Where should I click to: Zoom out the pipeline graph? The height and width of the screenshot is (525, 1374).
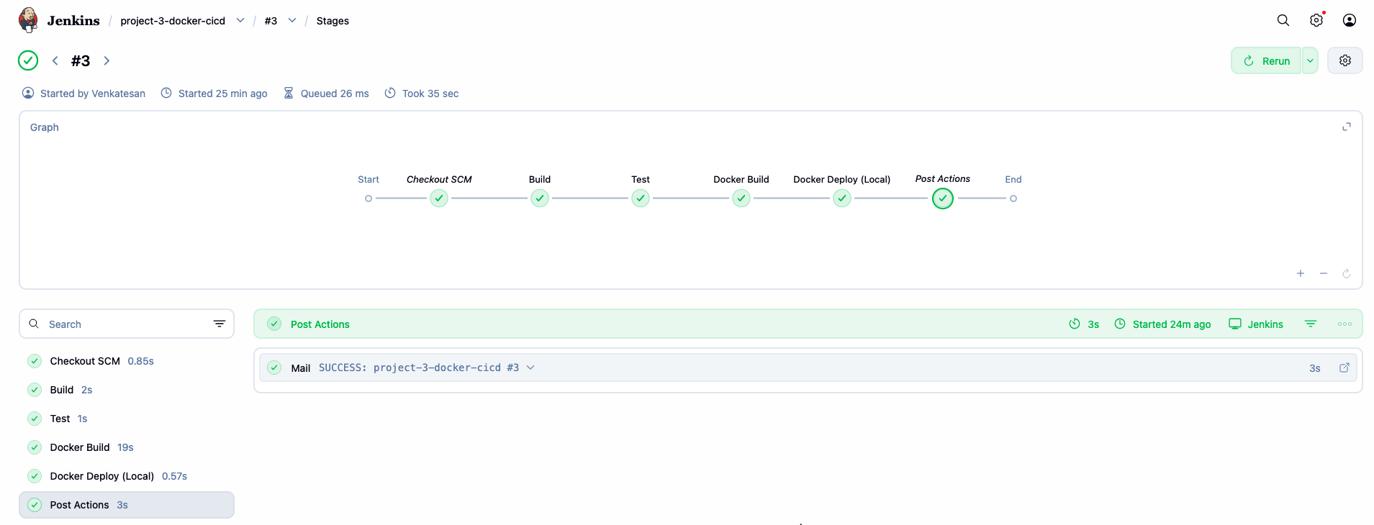coord(1324,274)
